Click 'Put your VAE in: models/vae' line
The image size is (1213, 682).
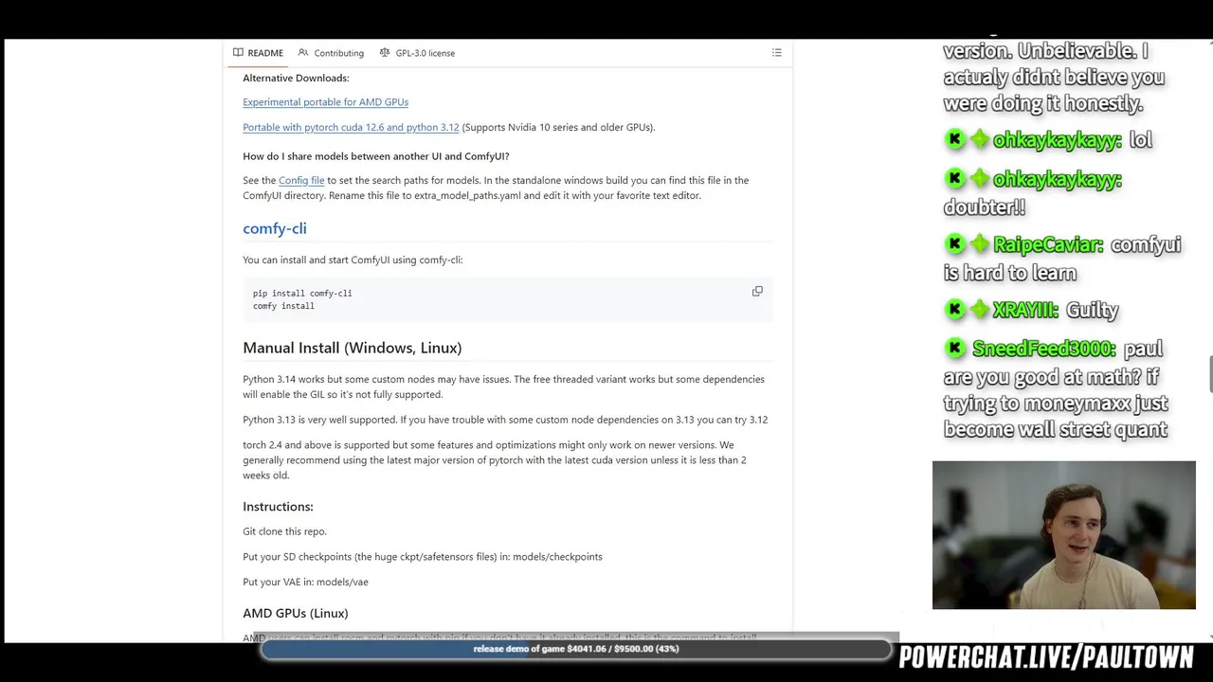305,582
